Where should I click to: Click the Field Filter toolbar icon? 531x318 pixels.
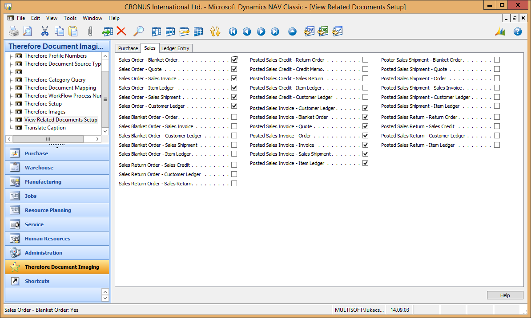157,31
